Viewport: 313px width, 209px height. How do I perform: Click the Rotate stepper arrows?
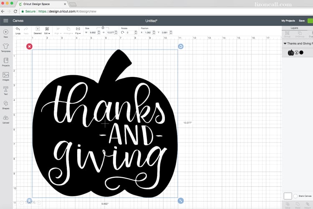coord(136,33)
